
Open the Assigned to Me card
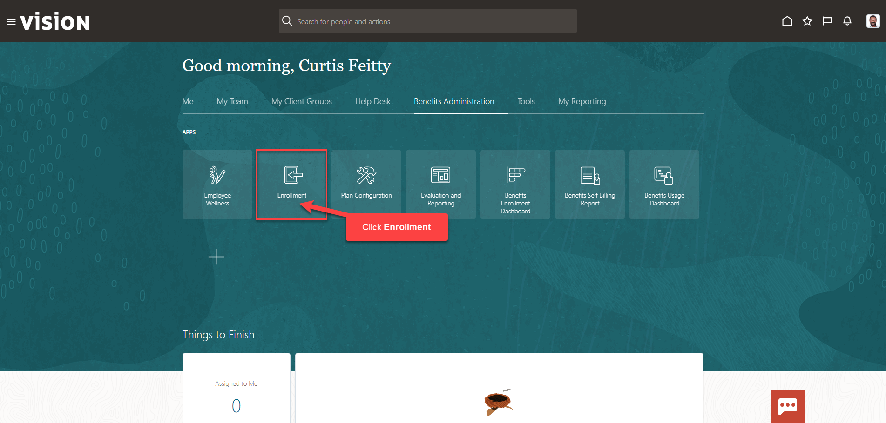pyautogui.click(x=237, y=388)
